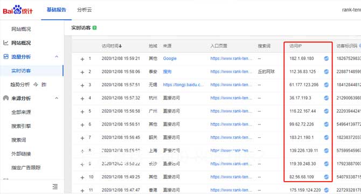Expand row 5 details with plus icon

coord(82,112)
